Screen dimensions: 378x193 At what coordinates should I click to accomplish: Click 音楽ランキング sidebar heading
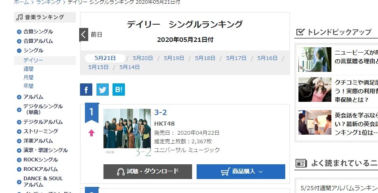click(x=45, y=17)
